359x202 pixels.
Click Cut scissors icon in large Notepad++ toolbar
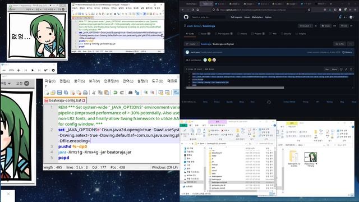(94, 93)
